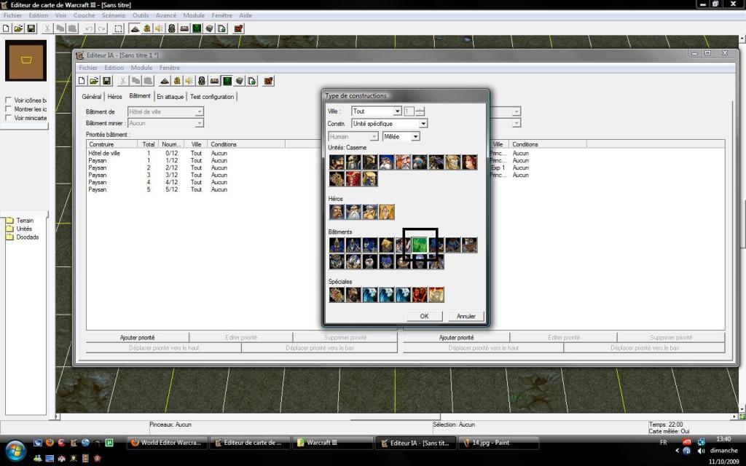The image size is (746, 466).
Task: Open Terrain editor from main map editor toolbar
Action: coord(135,28)
